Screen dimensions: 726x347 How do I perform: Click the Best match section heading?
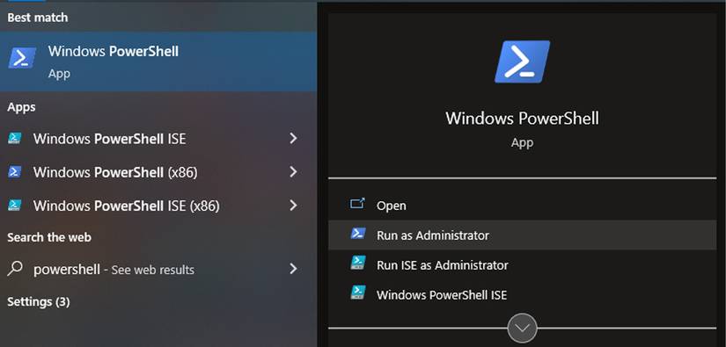point(38,18)
